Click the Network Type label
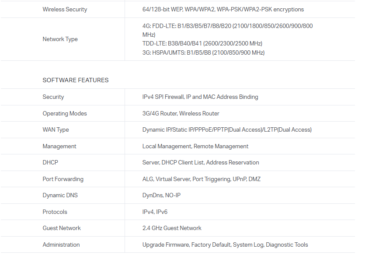Image resolution: width=365 pixels, height=255 pixels. 60,39
